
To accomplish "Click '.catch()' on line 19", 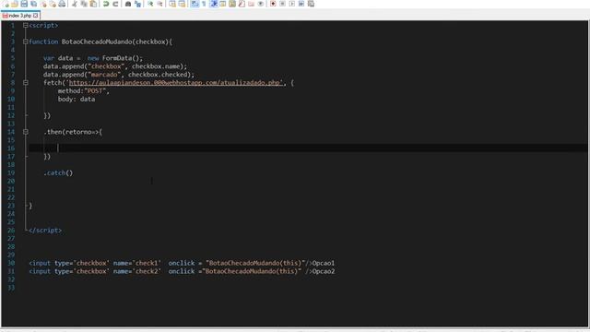I will (x=58, y=172).
